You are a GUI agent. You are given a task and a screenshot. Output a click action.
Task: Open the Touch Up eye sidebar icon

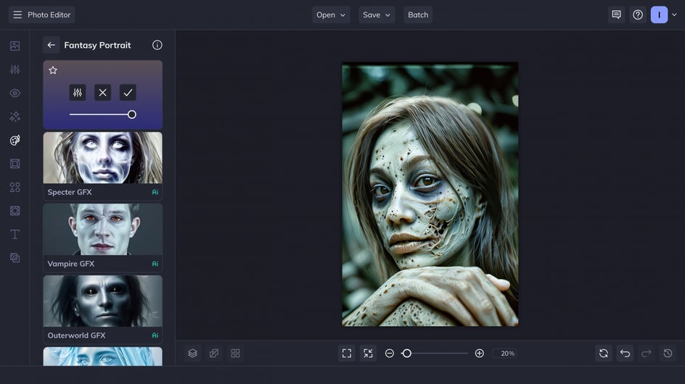15,93
